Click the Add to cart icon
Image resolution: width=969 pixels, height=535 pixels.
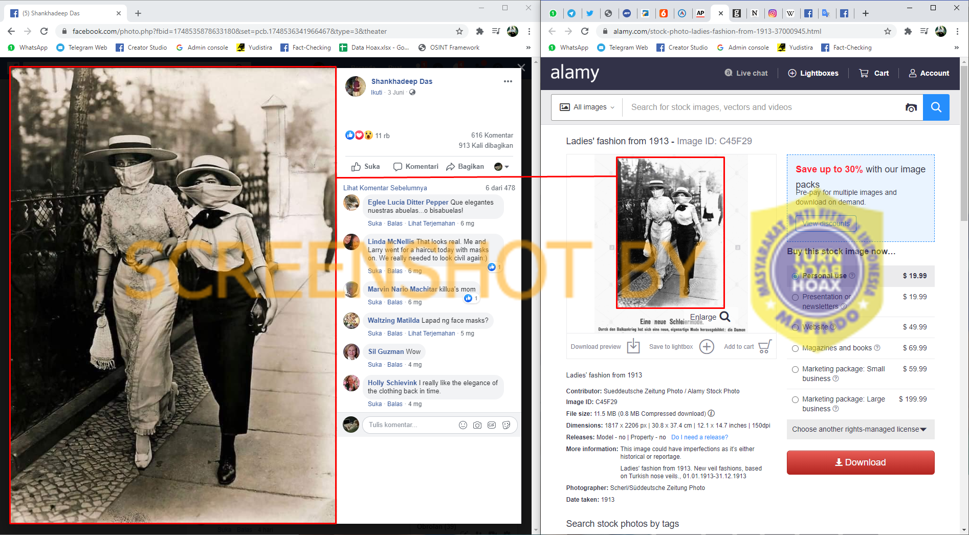[x=765, y=346]
